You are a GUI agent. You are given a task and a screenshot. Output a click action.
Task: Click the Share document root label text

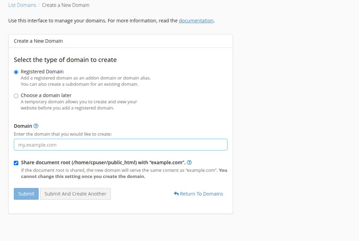(x=103, y=163)
